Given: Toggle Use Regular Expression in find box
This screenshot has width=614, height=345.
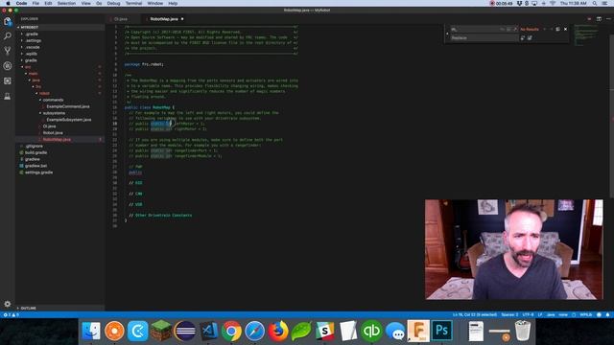Looking at the screenshot, I should coord(515,29).
